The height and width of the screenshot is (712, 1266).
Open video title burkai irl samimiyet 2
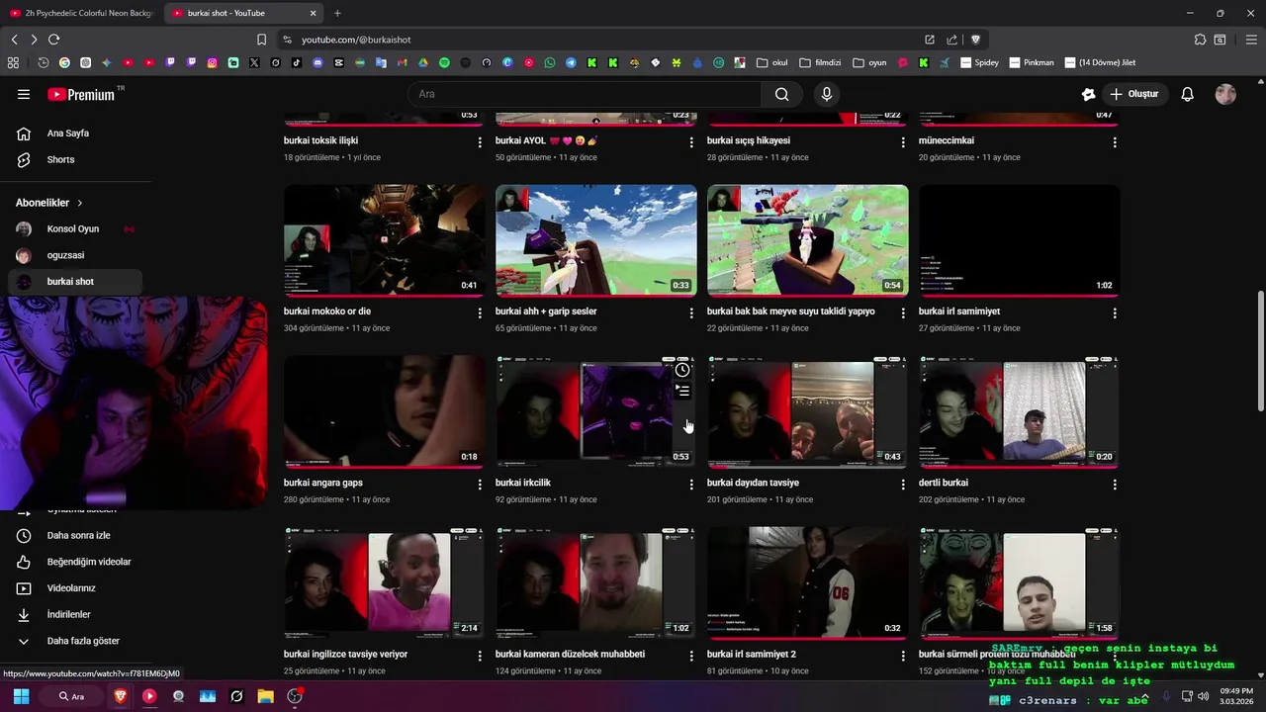click(752, 654)
